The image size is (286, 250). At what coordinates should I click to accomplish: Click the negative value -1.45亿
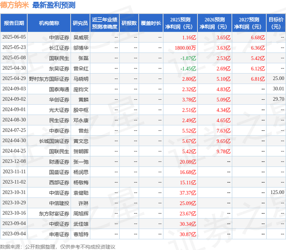[x=188, y=69]
